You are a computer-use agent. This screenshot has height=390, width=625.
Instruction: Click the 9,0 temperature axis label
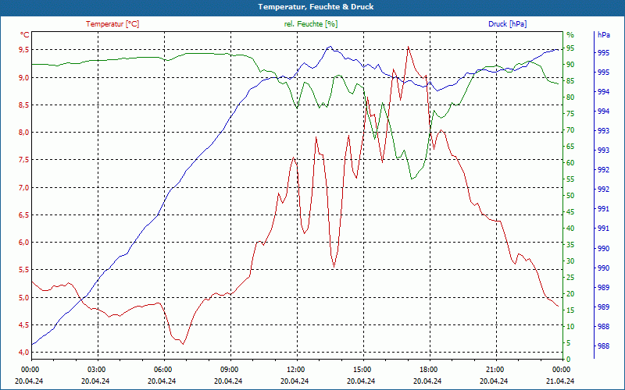click(24, 77)
